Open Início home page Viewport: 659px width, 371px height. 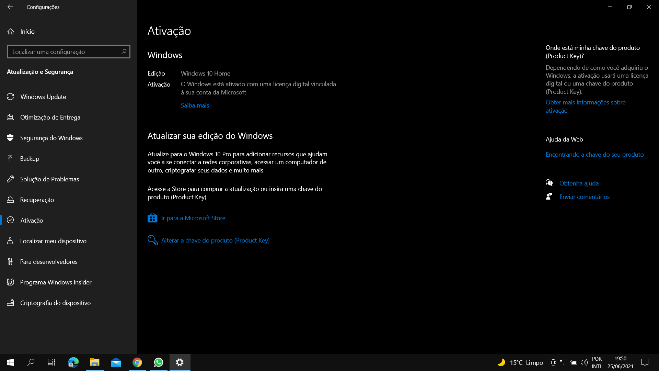pyautogui.click(x=27, y=31)
